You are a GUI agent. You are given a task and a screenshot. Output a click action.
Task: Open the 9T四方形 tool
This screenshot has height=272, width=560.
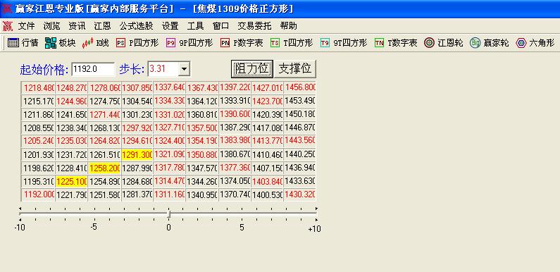tap(344, 43)
